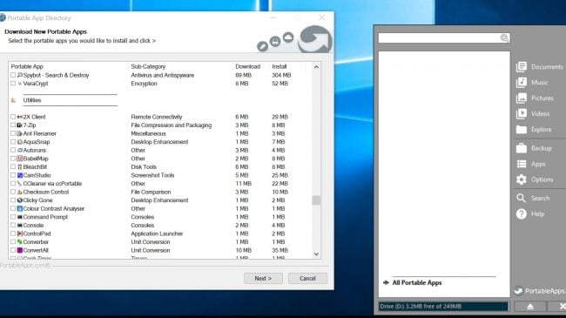Click the Cancel button
566x318 pixels.
pyautogui.click(x=307, y=278)
